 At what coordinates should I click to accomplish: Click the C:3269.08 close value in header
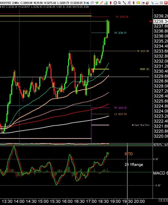[x=27, y=3]
